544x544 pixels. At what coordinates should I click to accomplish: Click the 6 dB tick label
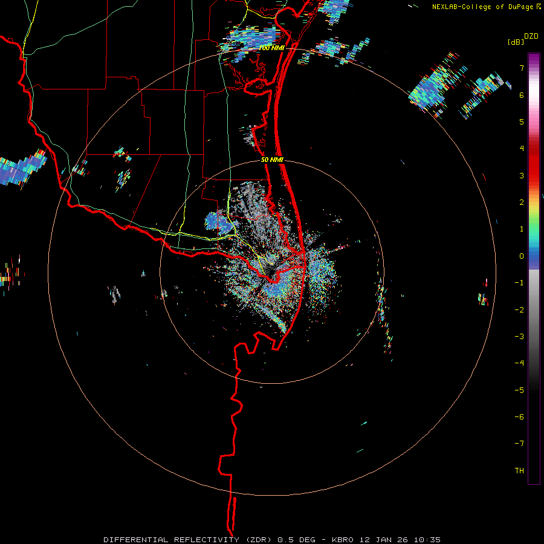tap(522, 95)
